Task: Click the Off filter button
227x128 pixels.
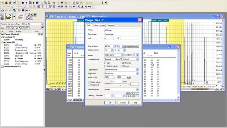Action: (27, 28)
